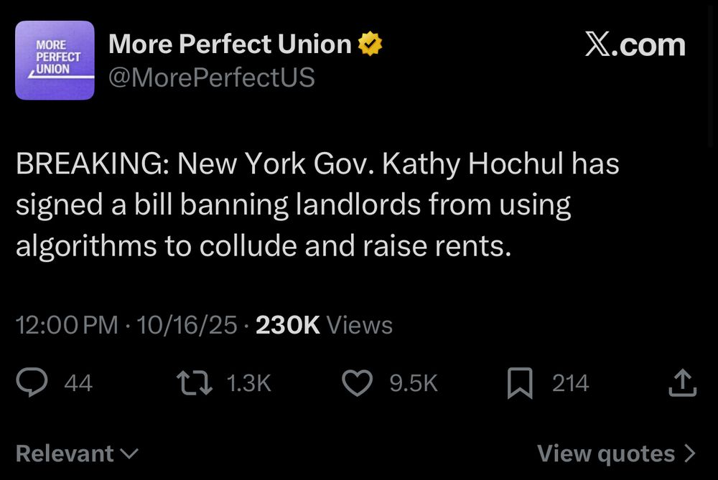Click the reply speech bubble icon
Viewport: 718px width, 480px height.
pos(32,383)
